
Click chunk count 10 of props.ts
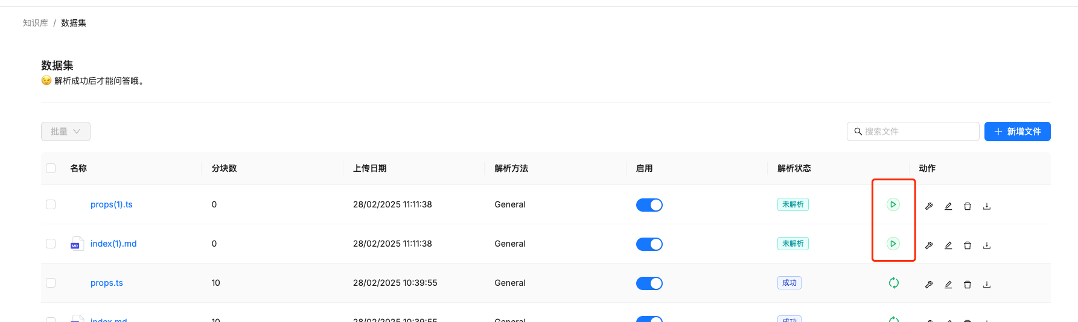pyautogui.click(x=216, y=283)
